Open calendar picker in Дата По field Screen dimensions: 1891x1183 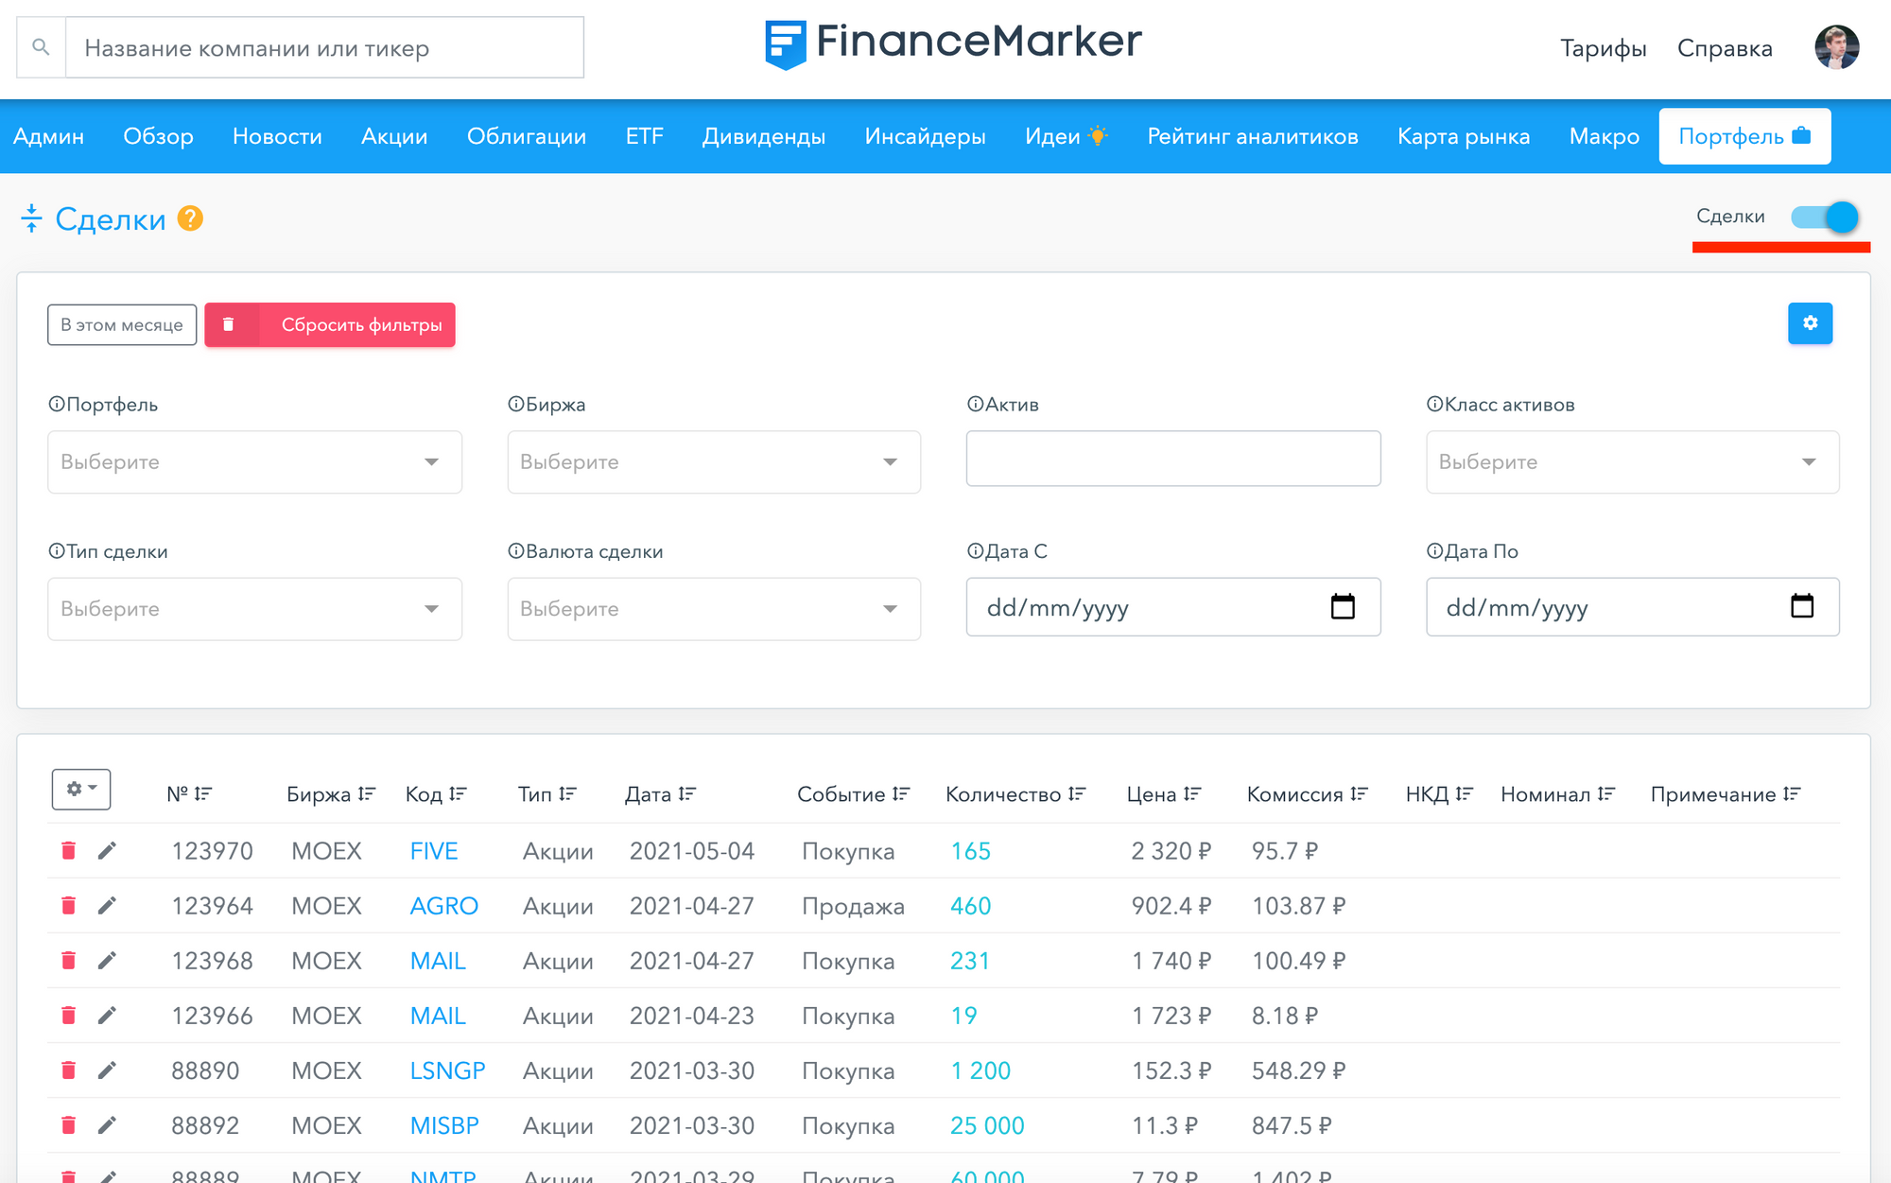[1802, 606]
